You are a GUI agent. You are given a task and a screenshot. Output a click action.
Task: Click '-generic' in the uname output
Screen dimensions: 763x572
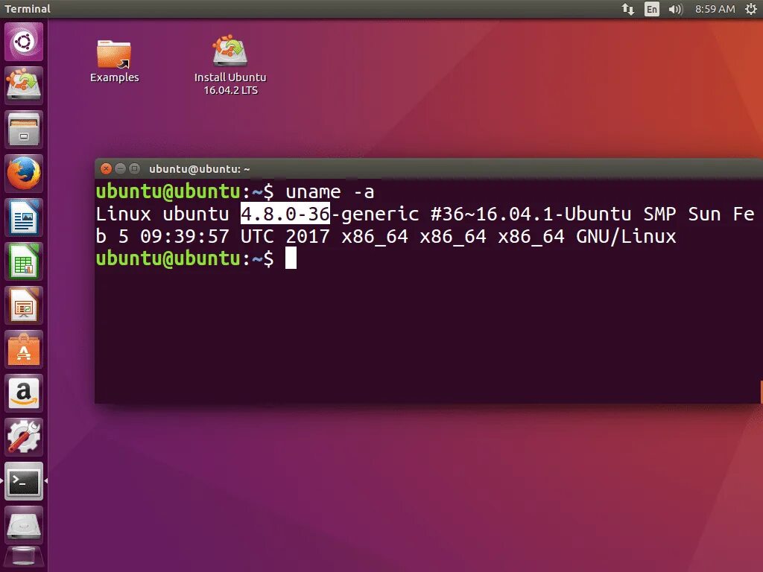pyautogui.click(x=375, y=214)
